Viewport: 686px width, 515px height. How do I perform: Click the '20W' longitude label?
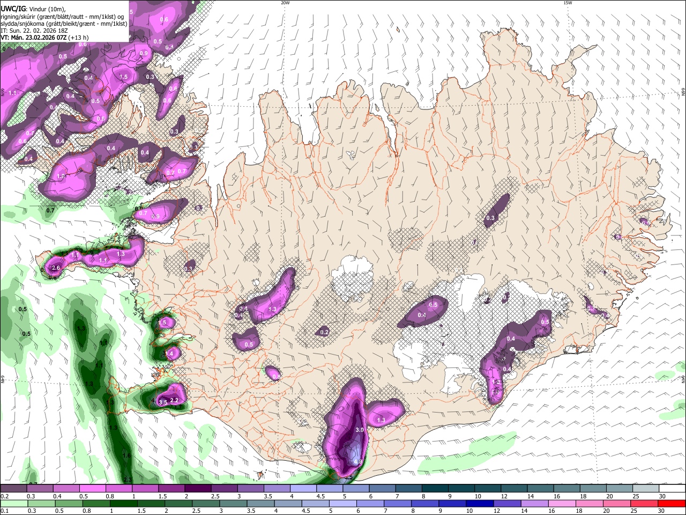[x=285, y=3]
